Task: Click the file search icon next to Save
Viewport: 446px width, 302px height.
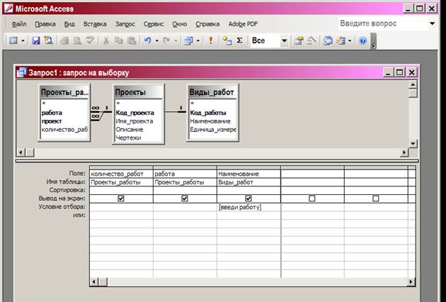Action: [x=49, y=40]
